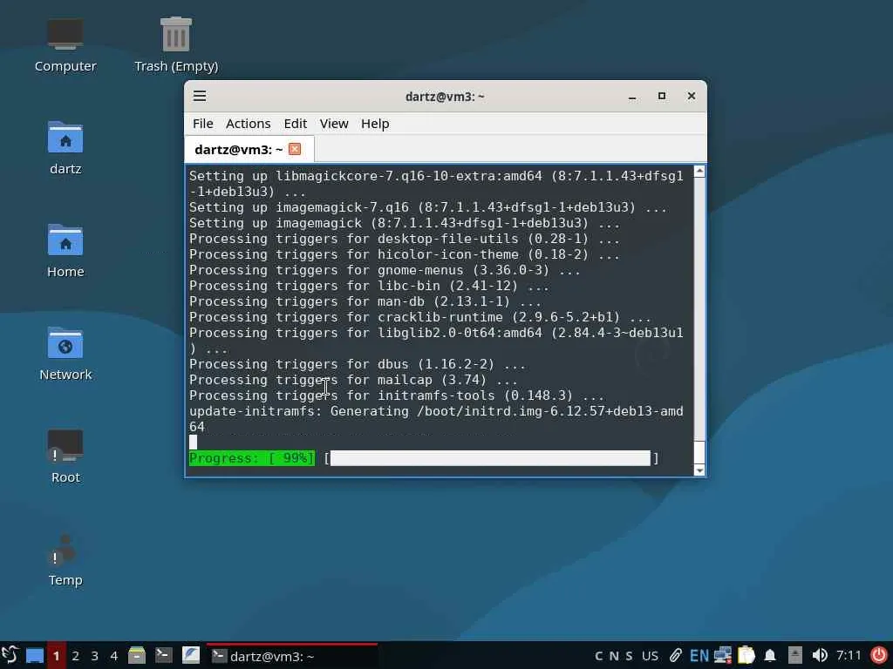Viewport: 893px width, 669px height.
Task: Open the View menu
Action: [334, 124]
